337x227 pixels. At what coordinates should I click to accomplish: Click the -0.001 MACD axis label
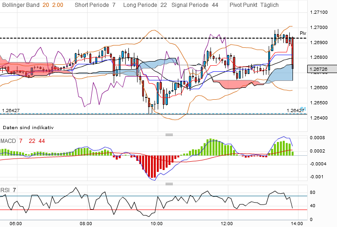coord(316,177)
